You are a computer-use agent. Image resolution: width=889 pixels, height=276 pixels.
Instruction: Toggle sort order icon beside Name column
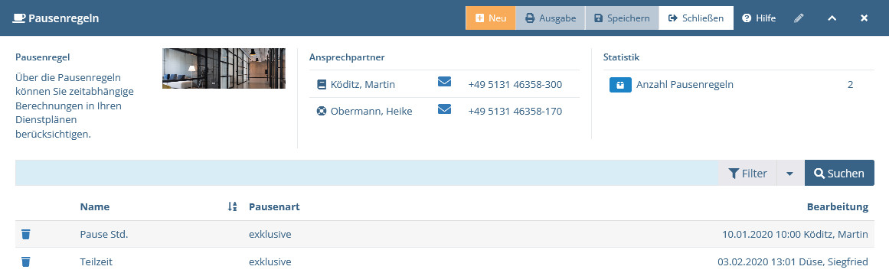pos(232,207)
